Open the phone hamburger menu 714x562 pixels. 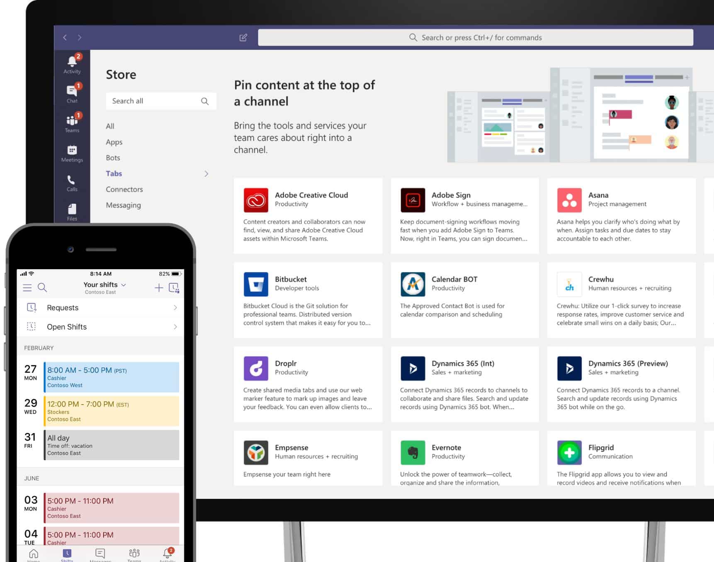click(27, 287)
